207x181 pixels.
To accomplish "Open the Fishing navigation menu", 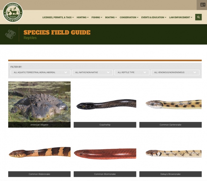I will coord(97,17).
